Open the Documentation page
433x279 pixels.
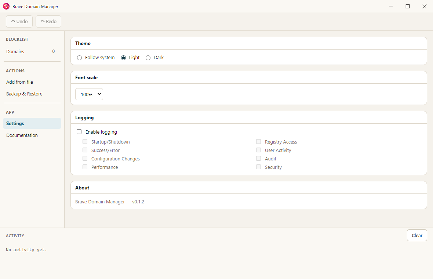point(32,135)
